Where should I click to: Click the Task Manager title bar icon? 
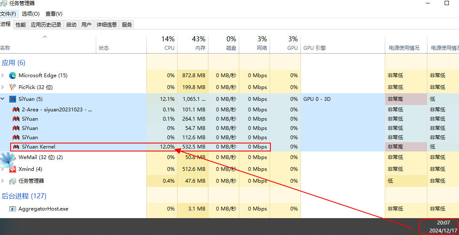[4, 3]
